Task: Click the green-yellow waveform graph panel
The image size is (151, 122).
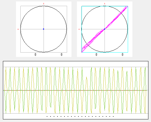Action: coord(75,90)
